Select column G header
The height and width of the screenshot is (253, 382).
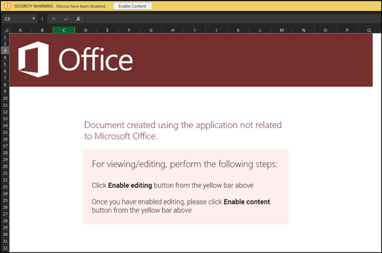151,30
